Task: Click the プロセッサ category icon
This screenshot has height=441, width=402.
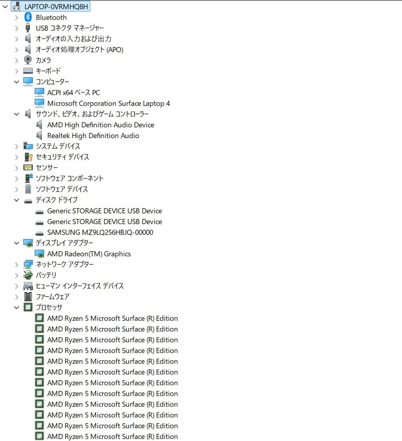Action: pos(28,307)
